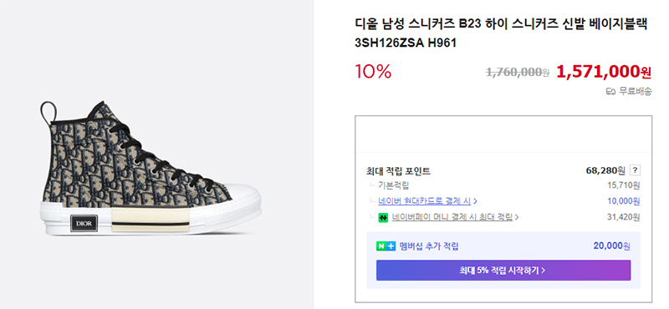The image size is (669, 309).
Task: Click the question mark help icon beside 68,280원
Action: [636, 170]
